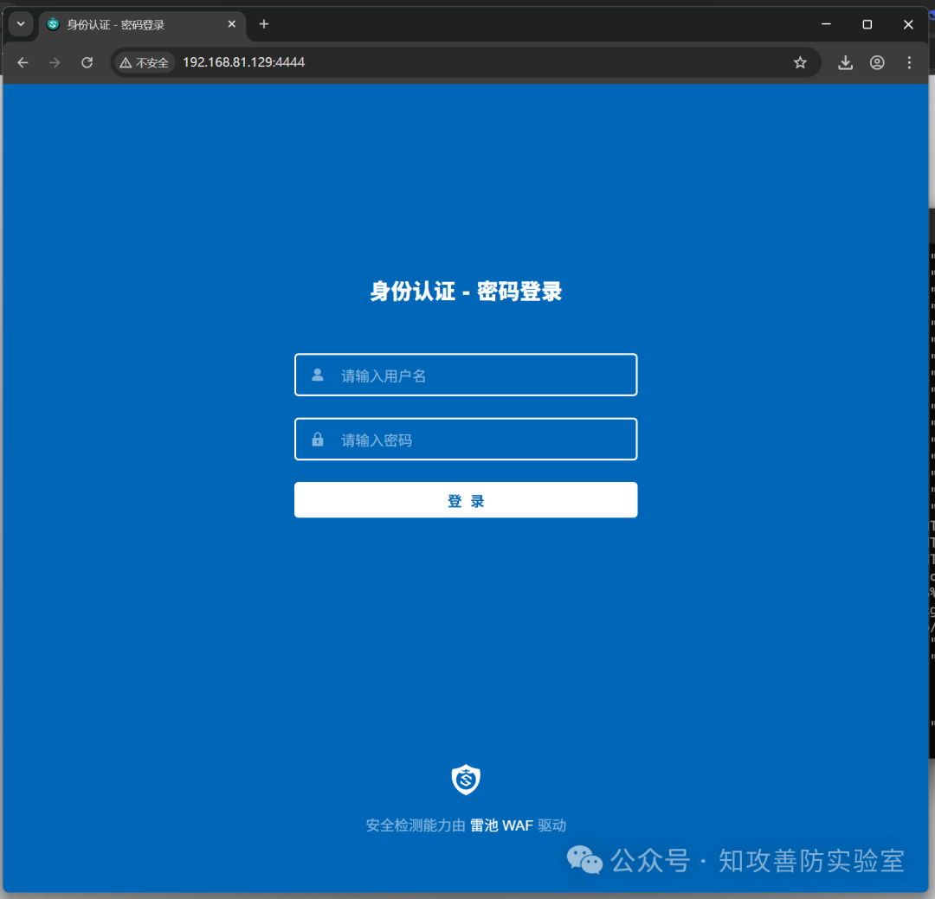
Task: Close the 身份认证 - 密码登录 tab
Action: (x=232, y=24)
